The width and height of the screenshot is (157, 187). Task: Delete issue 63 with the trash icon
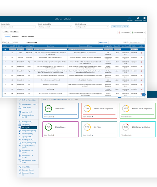tap(141, 89)
